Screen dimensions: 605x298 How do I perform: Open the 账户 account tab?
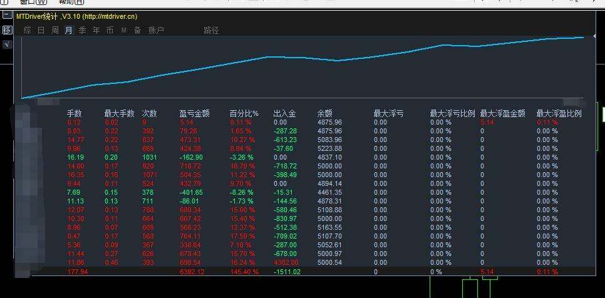click(156, 30)
